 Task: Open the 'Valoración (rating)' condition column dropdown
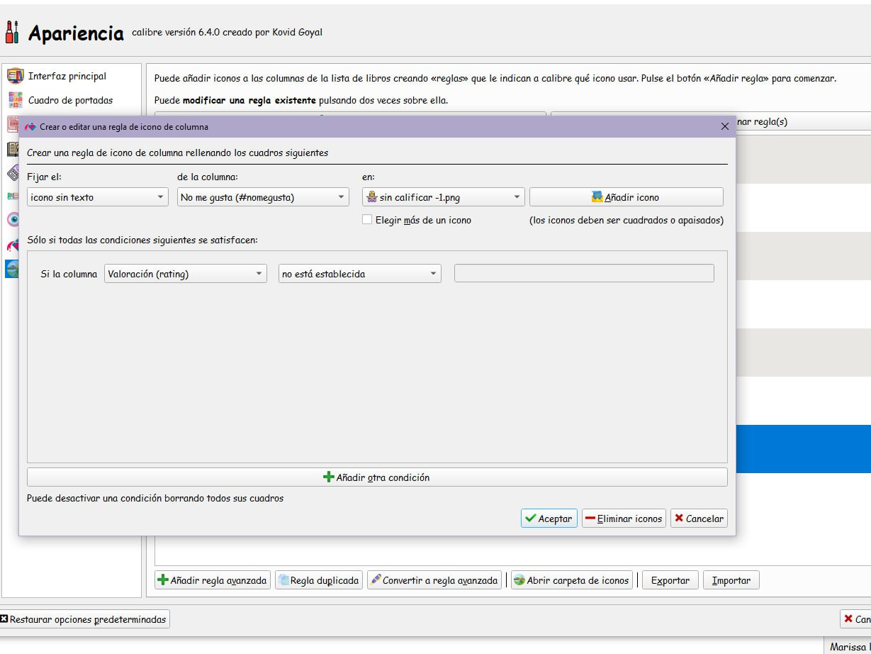click(185, 274)
